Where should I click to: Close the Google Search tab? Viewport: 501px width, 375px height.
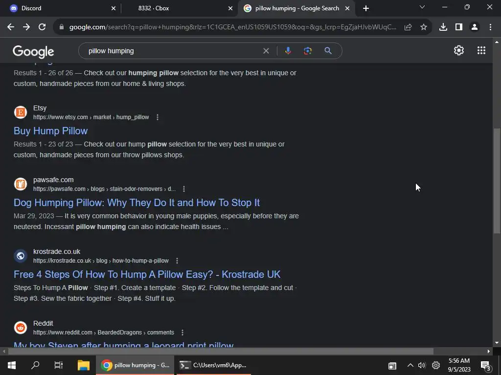click(347, 8)
